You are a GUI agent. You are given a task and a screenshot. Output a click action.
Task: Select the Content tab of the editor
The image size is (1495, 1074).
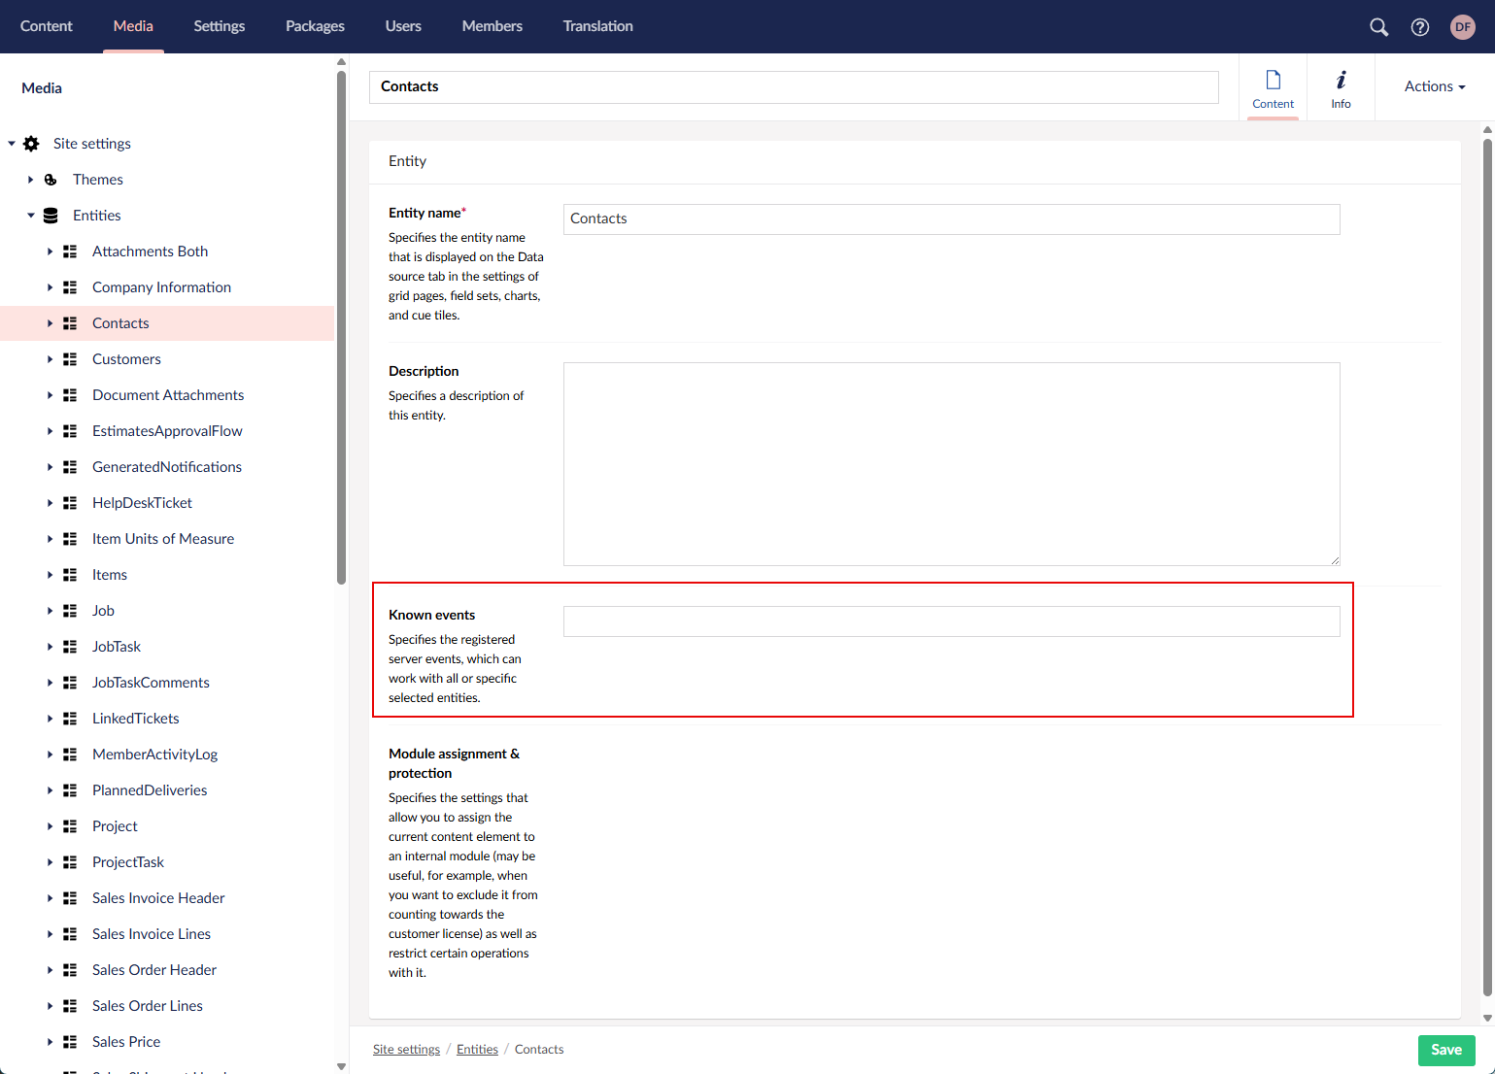click(x=1273, y=88)
